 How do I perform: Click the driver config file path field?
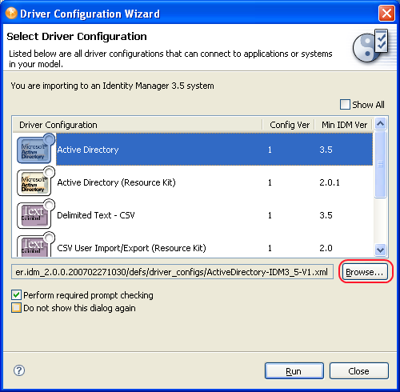(172, 272)
